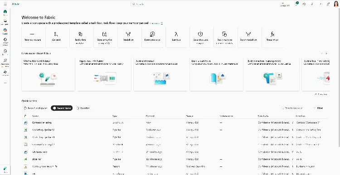Show next learning cards with right chevron
Screen dimensions: 340x175
pos(326,53)
